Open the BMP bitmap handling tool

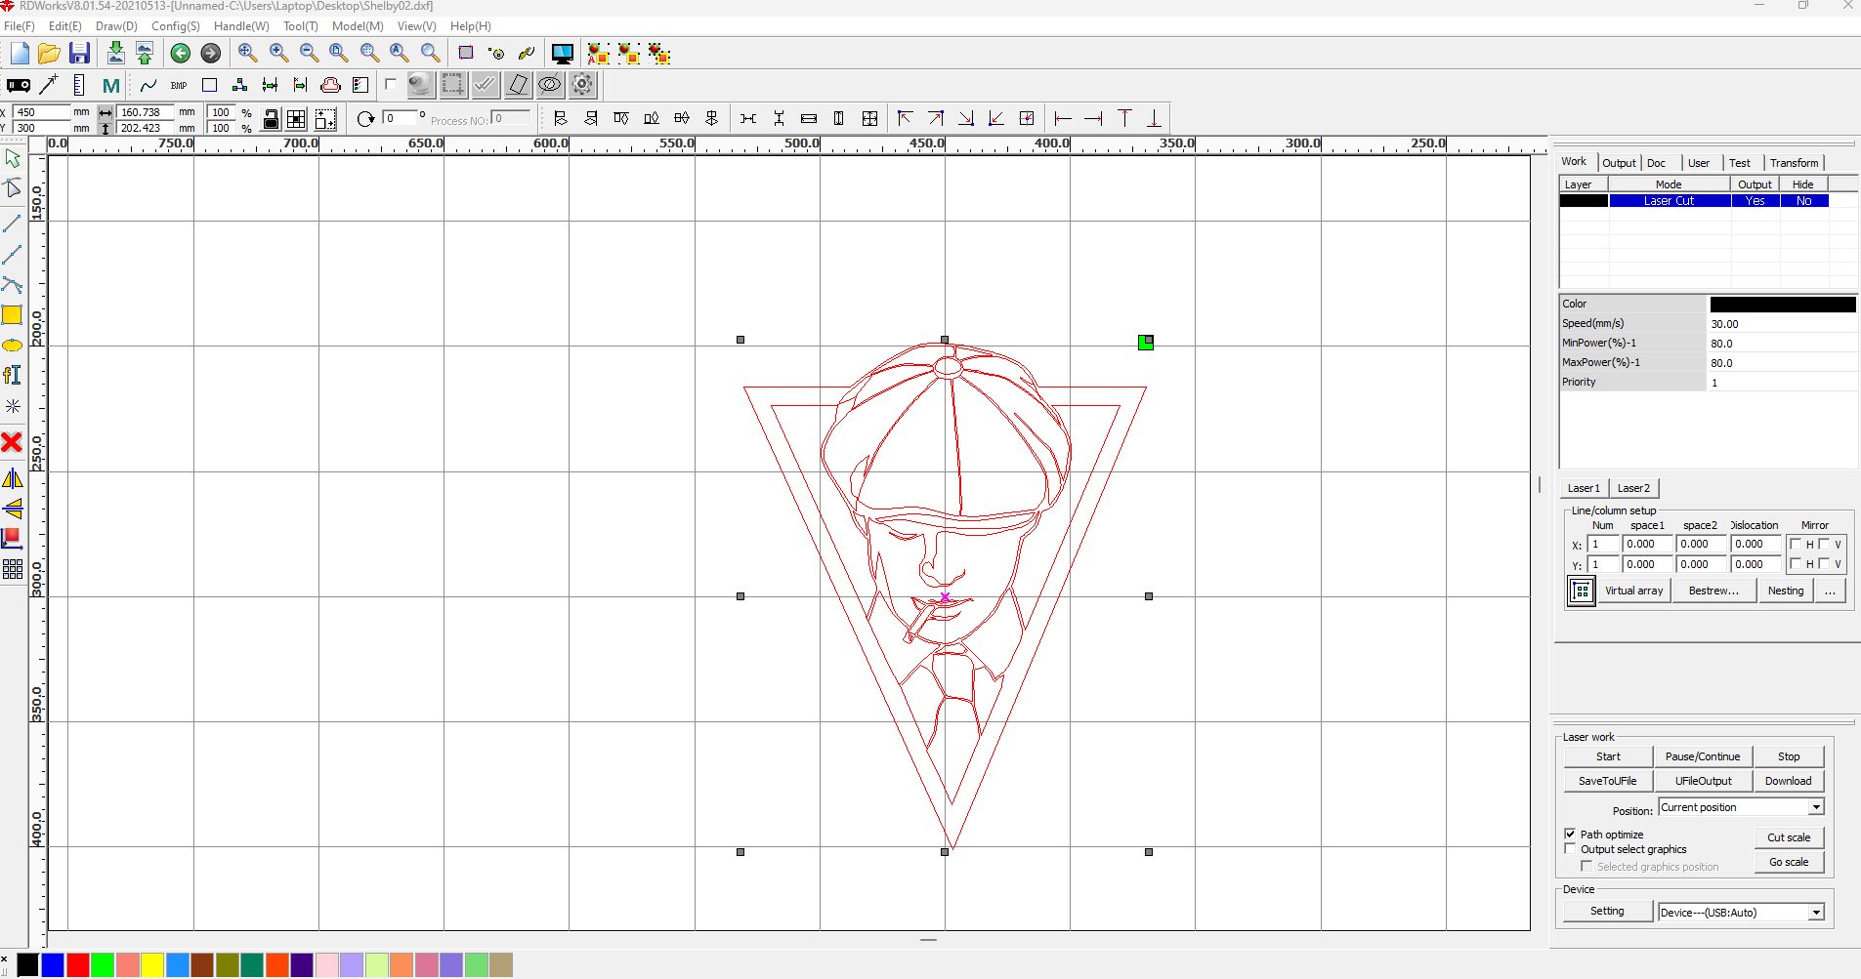point(179,86)
